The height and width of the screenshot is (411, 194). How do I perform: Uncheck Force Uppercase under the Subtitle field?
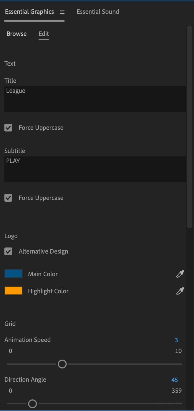click(8, 198)
